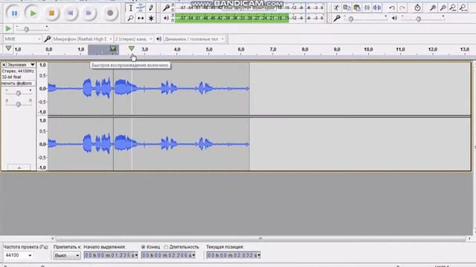Open the MME audio host dropdown
Image resolution: width=476 pixels, height=267 pixels.
[22, 39]
